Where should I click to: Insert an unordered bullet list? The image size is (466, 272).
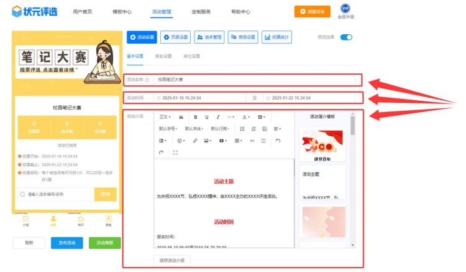242,129
